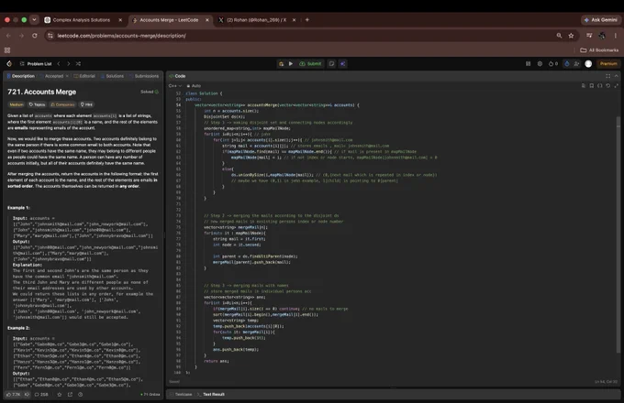Dislike the problem thumbs-down
Viewport: 624px width, 403px height.
(27, 394)
